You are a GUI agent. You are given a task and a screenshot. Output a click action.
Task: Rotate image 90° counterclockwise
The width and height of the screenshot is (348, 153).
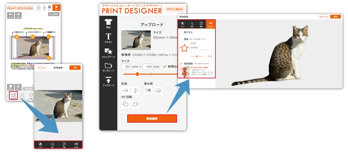[126, 104]
